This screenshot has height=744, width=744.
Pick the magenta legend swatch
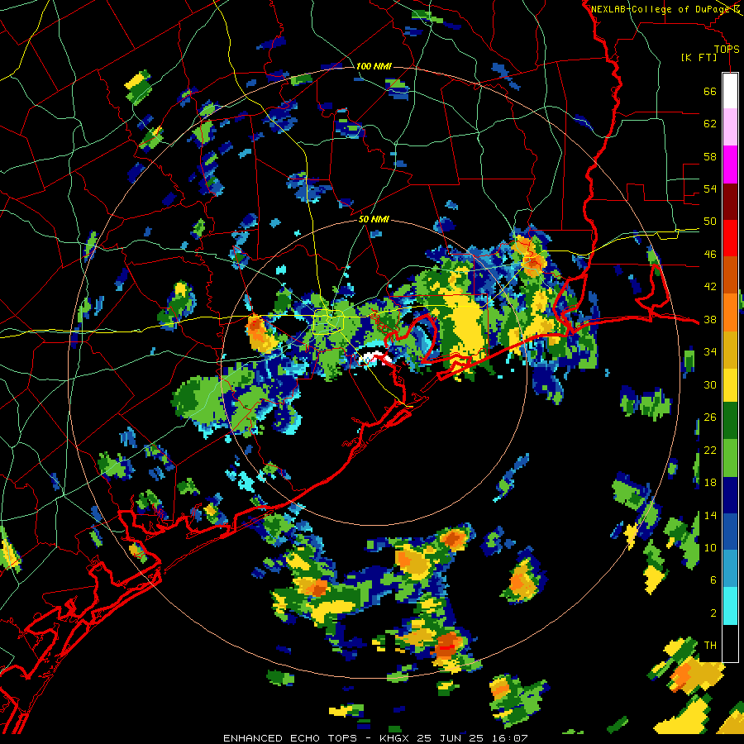tap(730, 165)
